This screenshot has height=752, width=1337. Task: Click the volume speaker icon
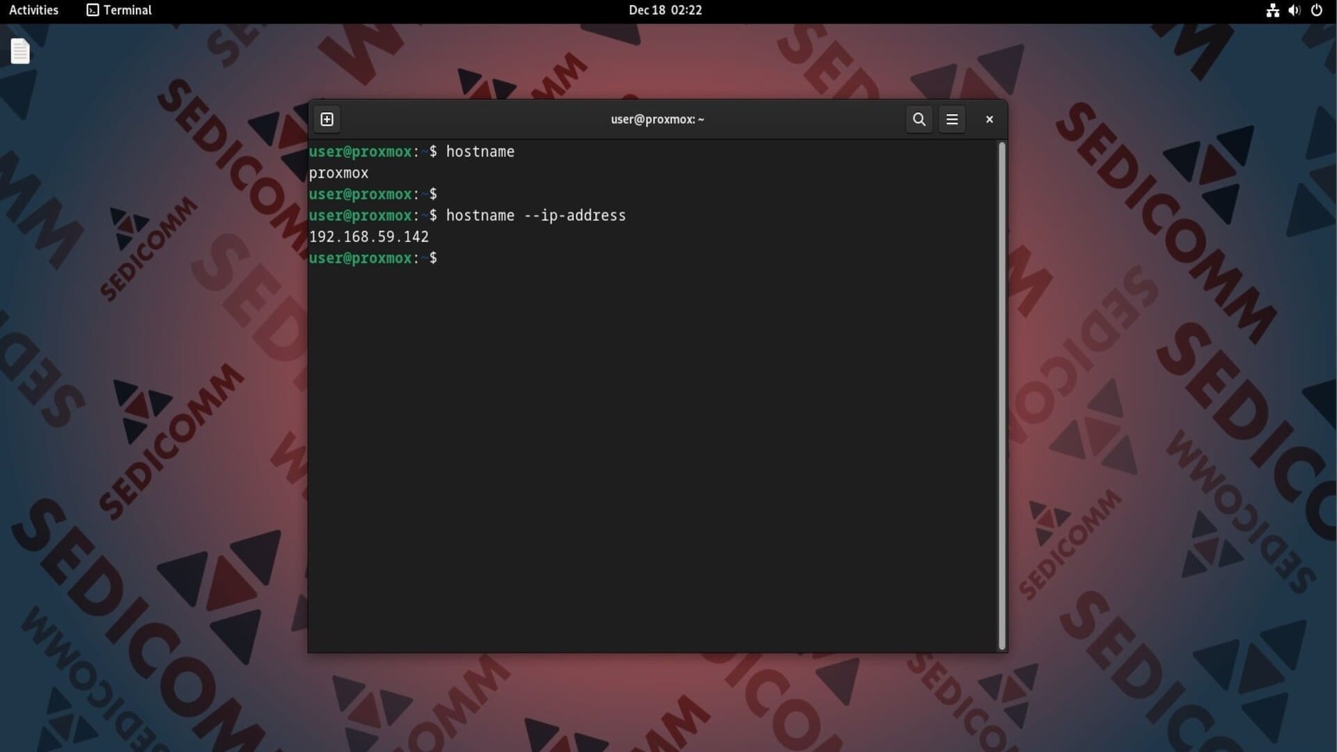(x=1294, y=10)
